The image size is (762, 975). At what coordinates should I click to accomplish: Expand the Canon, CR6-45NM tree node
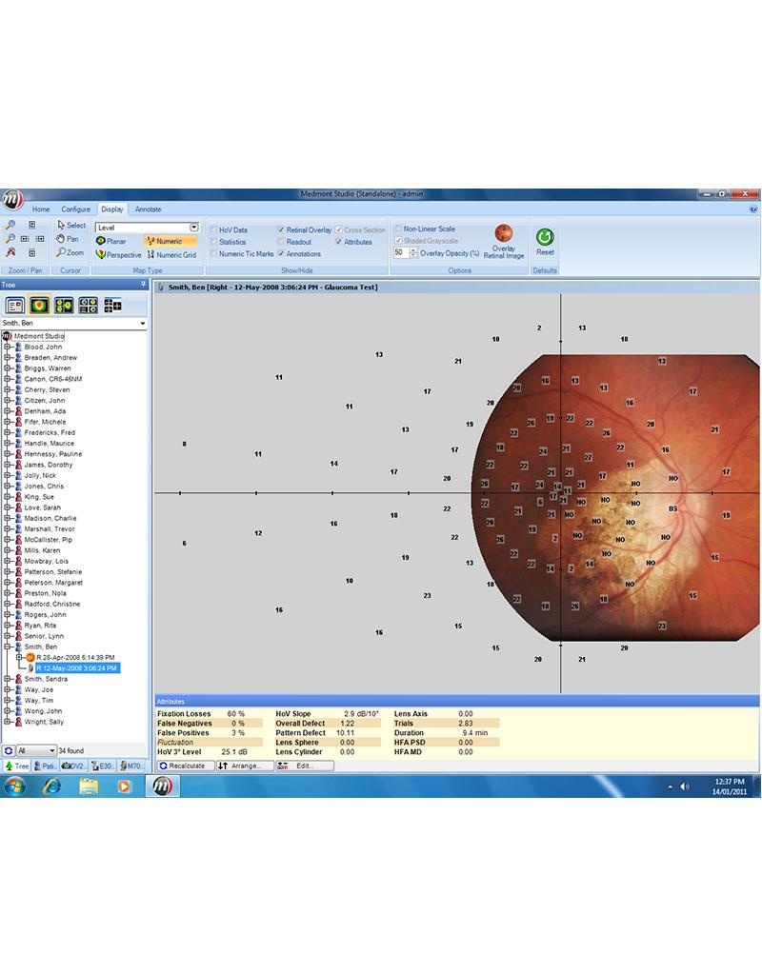tap(8, 379)
